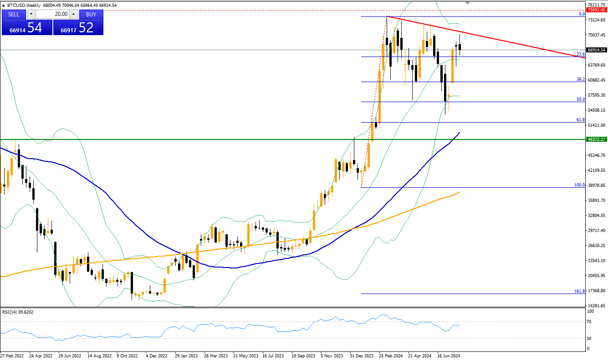Image resolution: width=608 pixels, height=361 pixels.
Task: Select the Fibonacci 38.2 level label
Action: tap(580, 79)
